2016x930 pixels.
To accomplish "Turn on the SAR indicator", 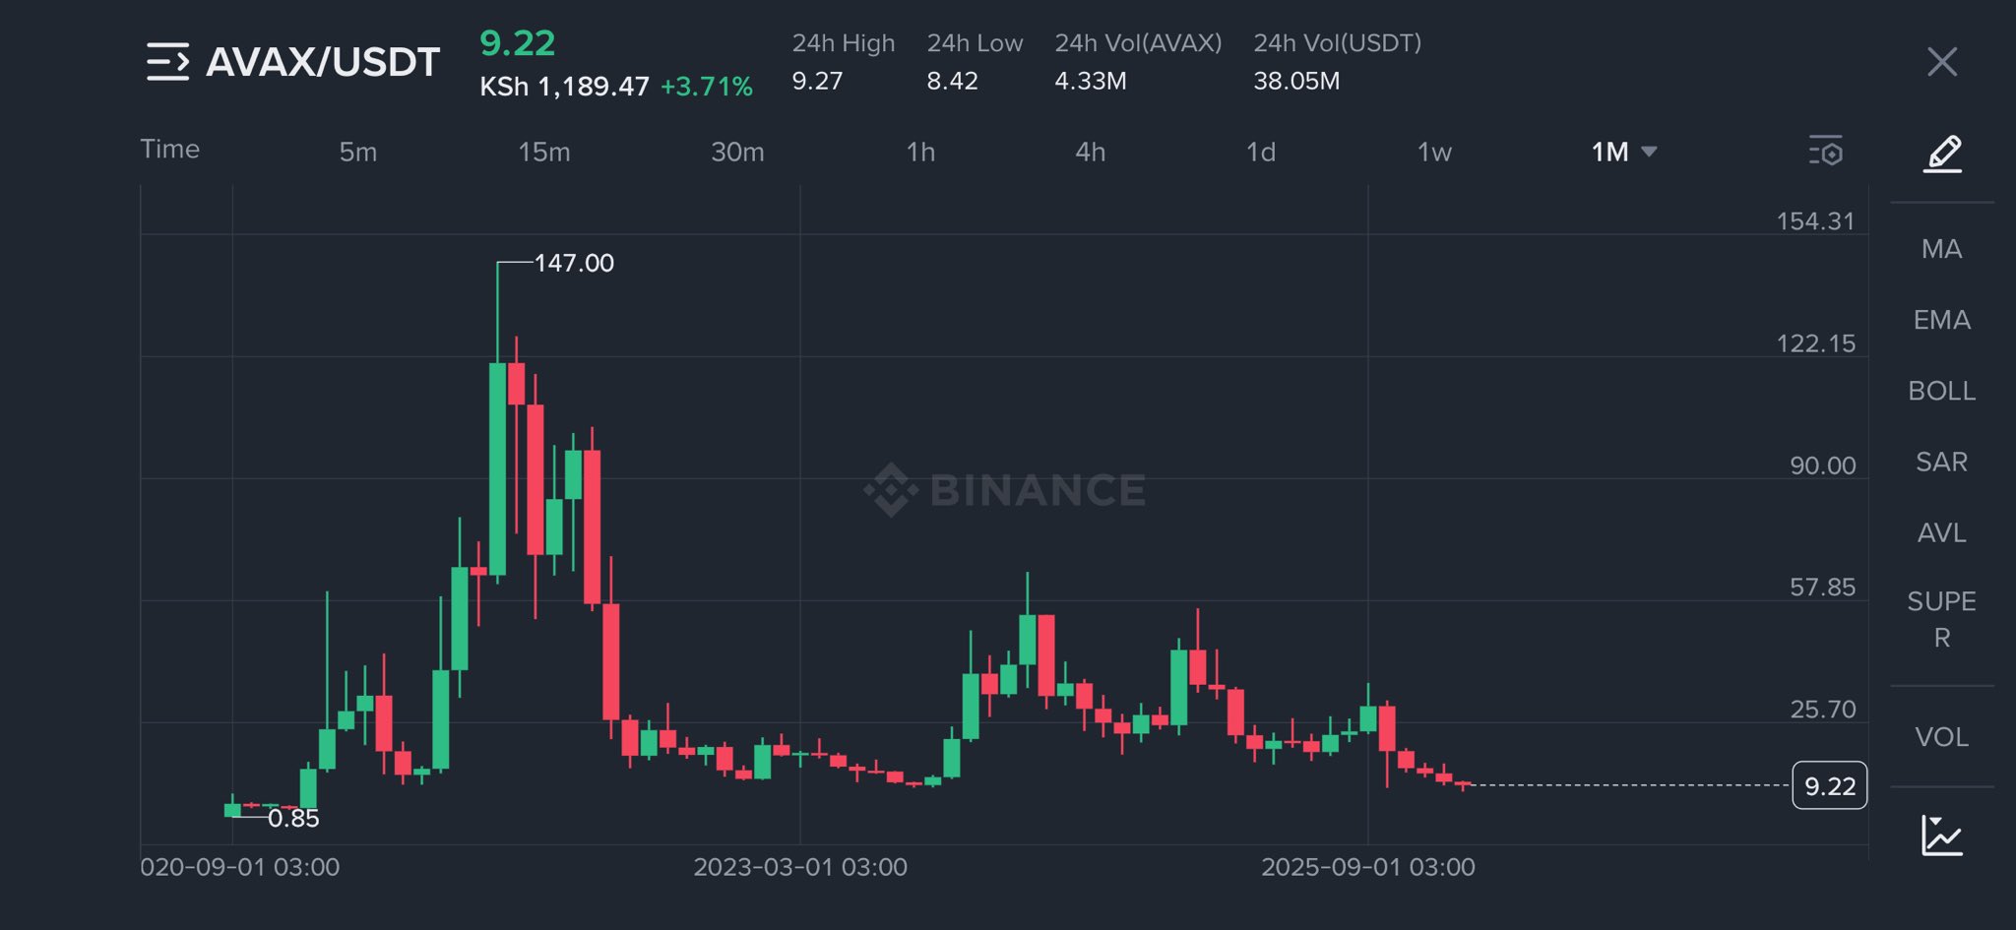I will pyautogui.click(x=1941, y=462).
